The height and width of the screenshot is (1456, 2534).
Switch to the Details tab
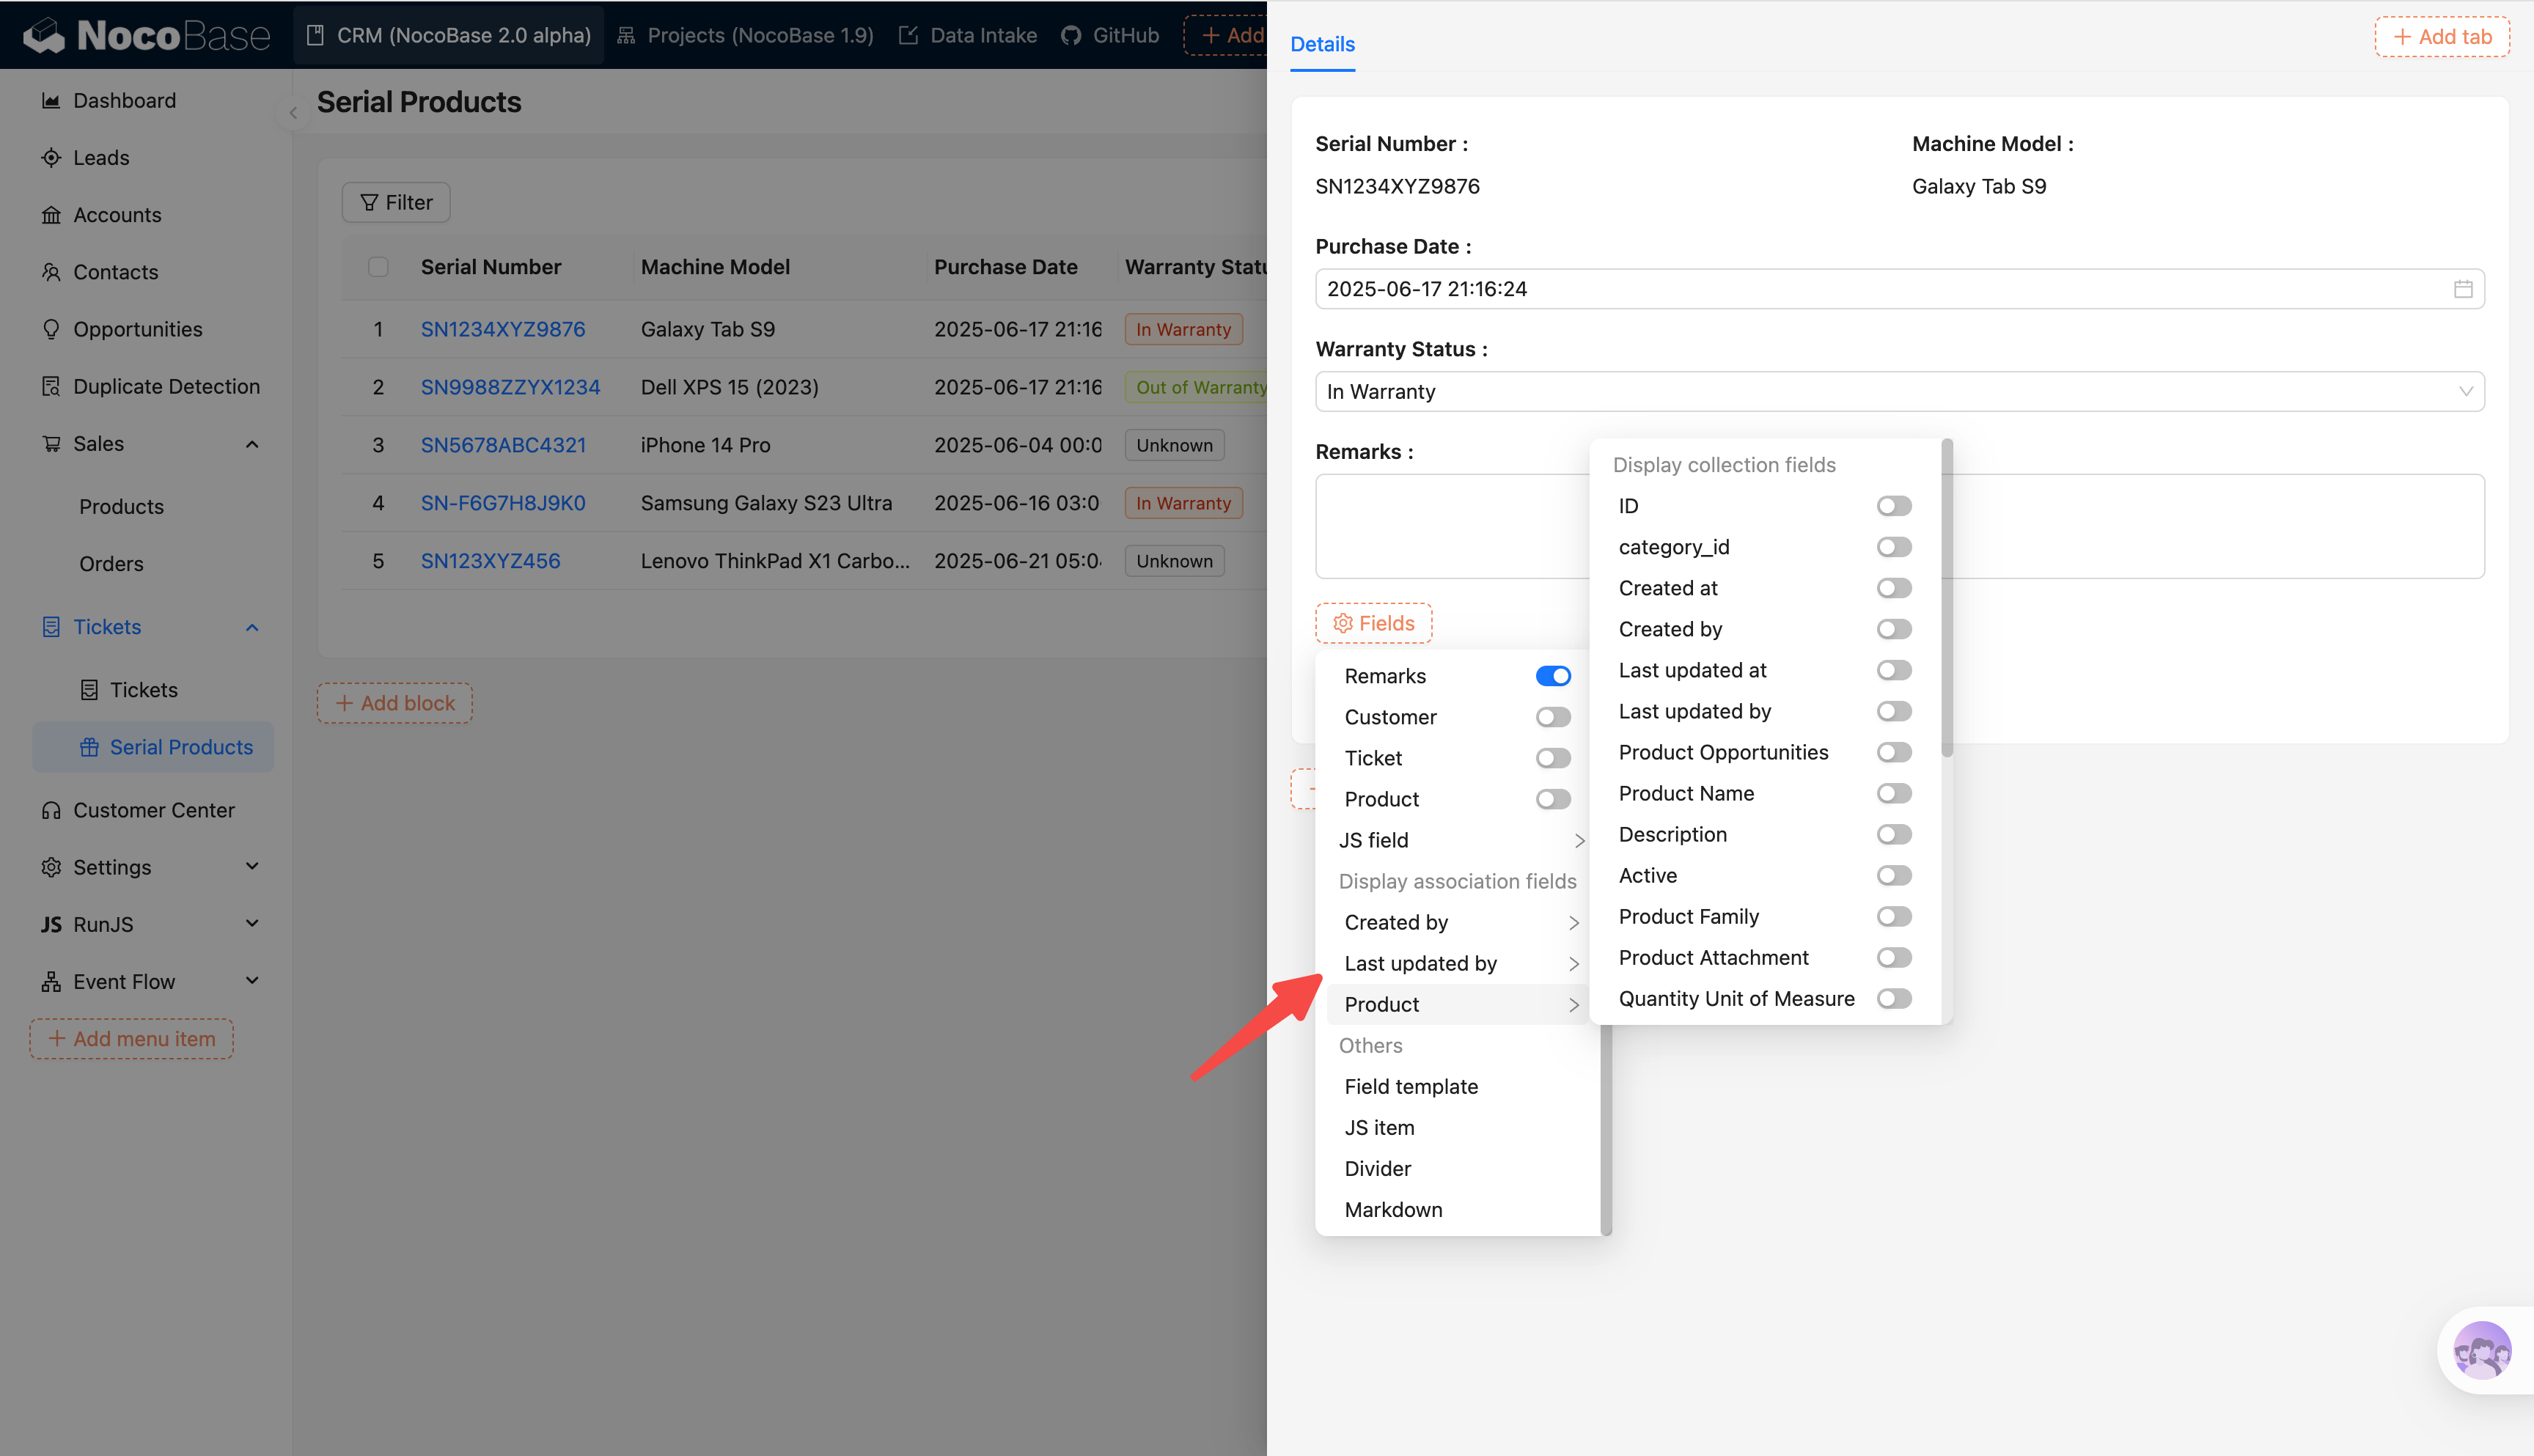click(x=1322, y=44)
